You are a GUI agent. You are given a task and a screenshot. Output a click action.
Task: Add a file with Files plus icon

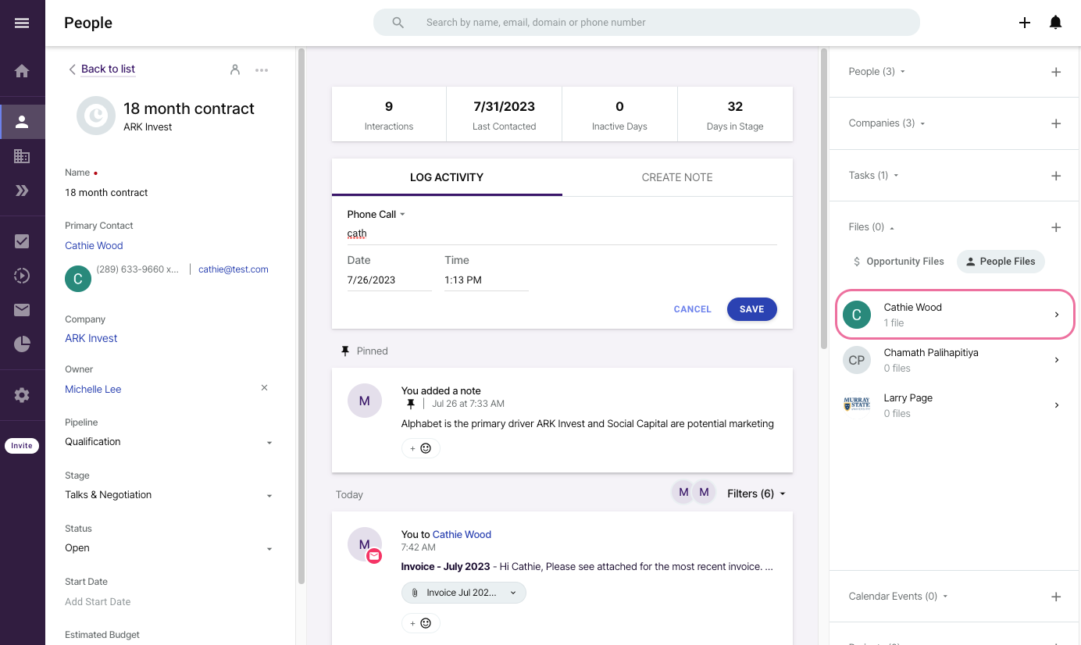click(x=1056, y=227)
